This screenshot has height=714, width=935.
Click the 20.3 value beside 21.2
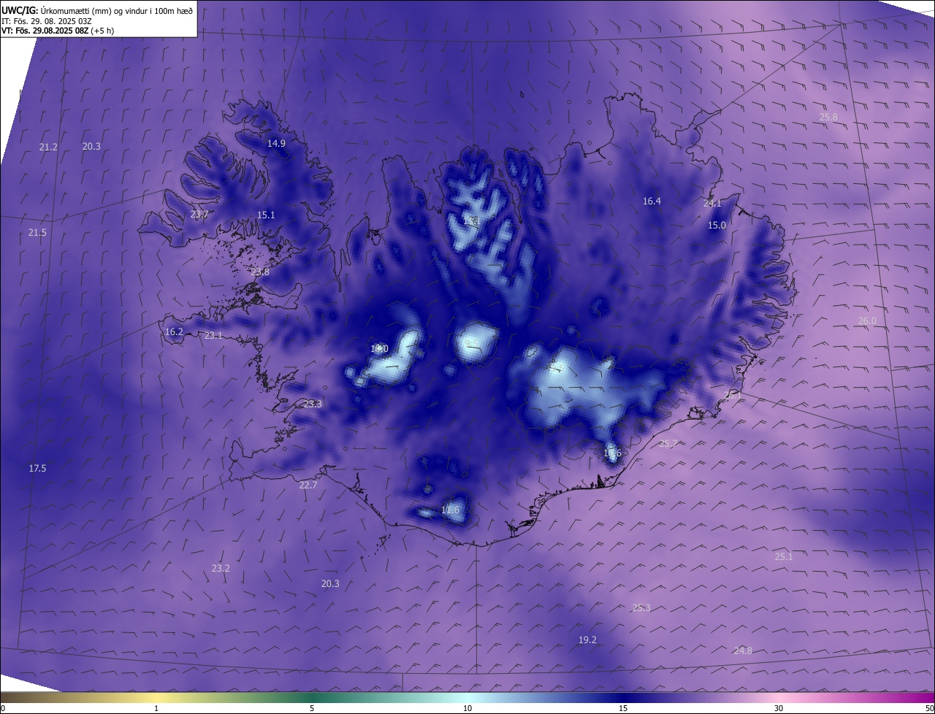coord(91,146)
